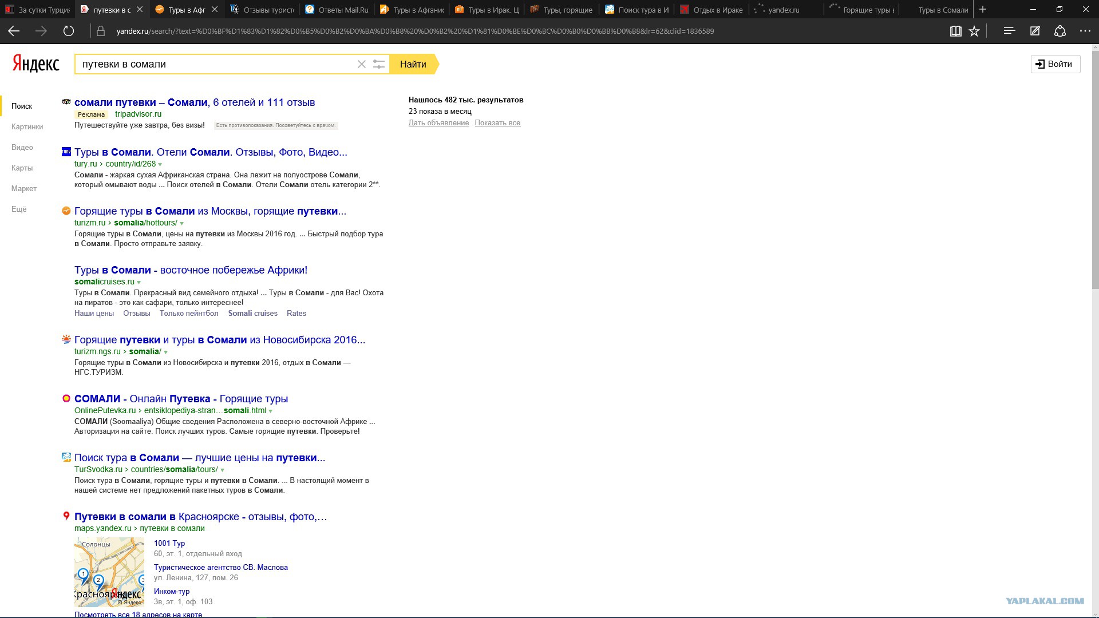Switch to the 'Ответы Mail.Ru' tab
This screenshot has width=1099, height=618.
tap(337, 10)
